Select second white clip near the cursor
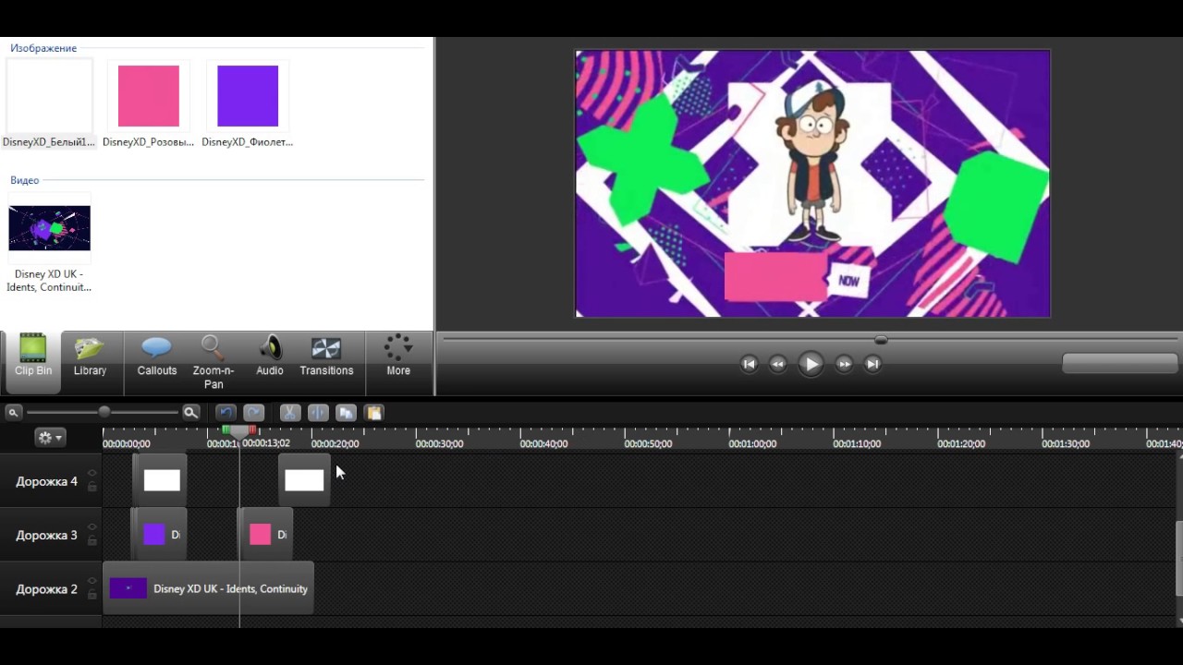Screen dimensions: 1183x665 point(304,480)
